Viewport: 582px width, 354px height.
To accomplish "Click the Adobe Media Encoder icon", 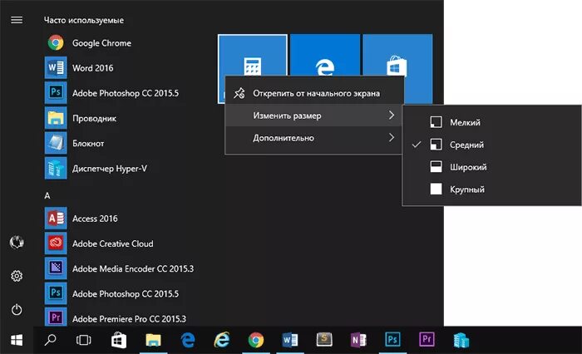I will pos(56,268).
